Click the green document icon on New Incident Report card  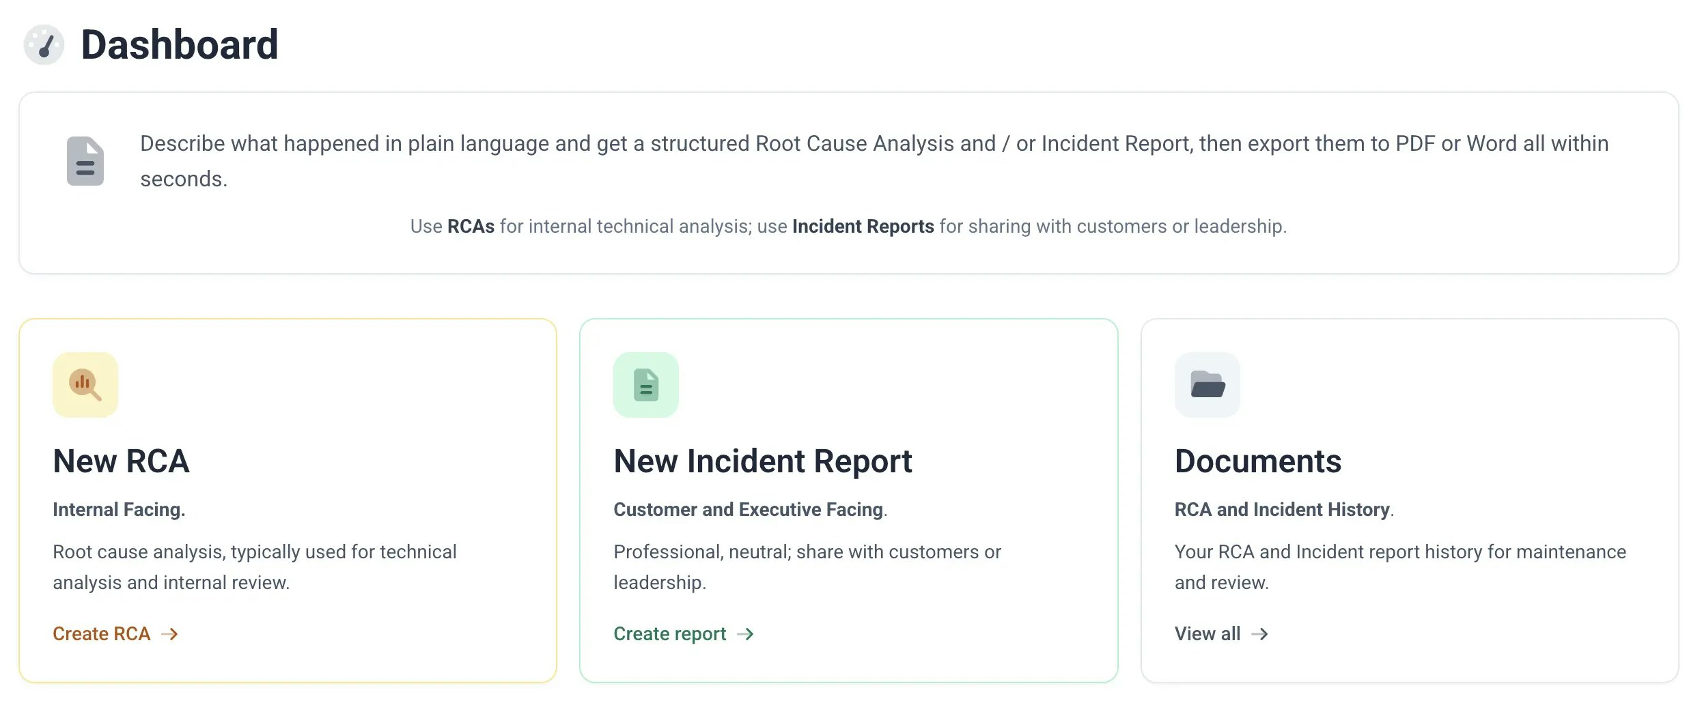[645, 384]
